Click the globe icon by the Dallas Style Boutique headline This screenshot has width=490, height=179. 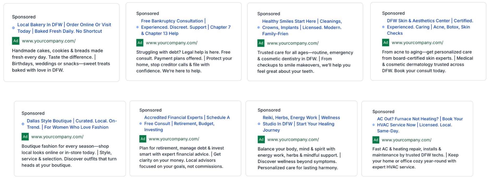pos(23,124)
